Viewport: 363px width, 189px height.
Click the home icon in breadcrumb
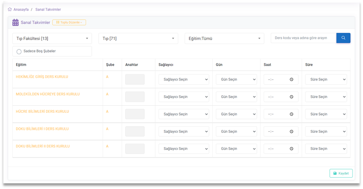pos(10,10)
